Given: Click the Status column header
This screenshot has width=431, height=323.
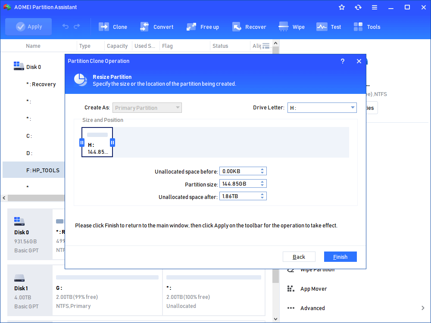Looking at the screenshot, I should tap(220, 46).
